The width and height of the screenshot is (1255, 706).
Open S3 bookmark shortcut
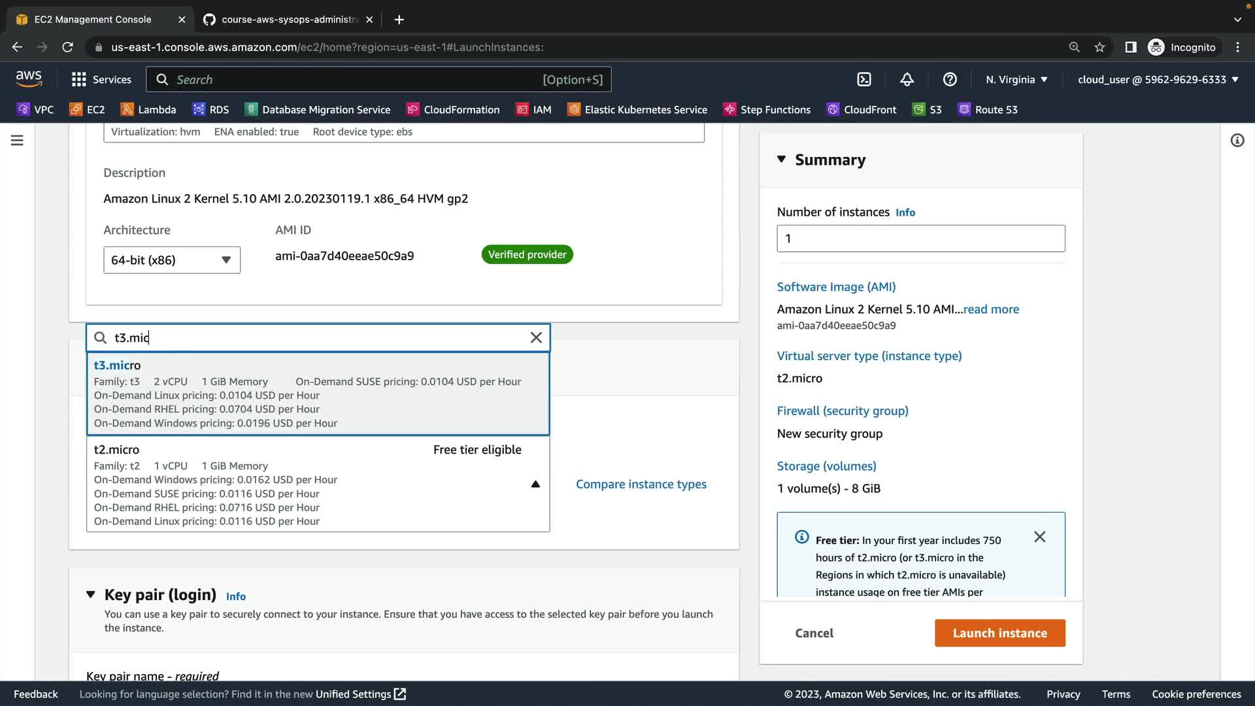[928, 110]
